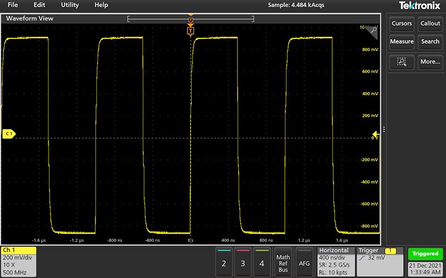The image size is (446, 278).
Task: Click the orange trigger position T marker
Action: tap(191, 31)
